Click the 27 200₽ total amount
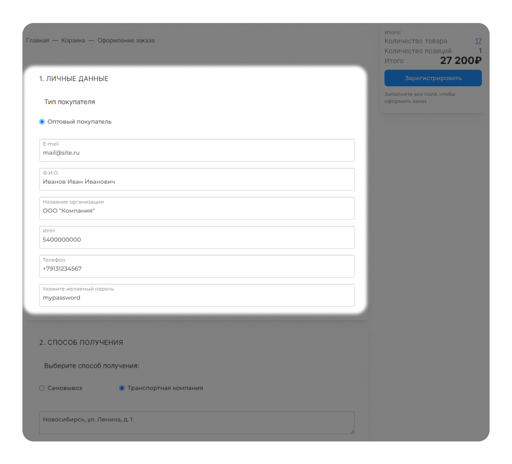Image resolution: width=512 pixels, height=464 pixels. tap(461, 61)
